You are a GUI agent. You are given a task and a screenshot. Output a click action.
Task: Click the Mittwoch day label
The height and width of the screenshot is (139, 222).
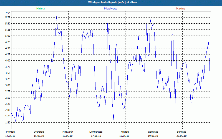coord(68,132)
